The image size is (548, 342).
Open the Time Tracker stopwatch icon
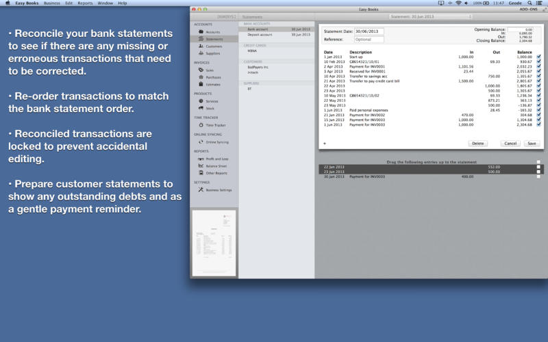201,125
